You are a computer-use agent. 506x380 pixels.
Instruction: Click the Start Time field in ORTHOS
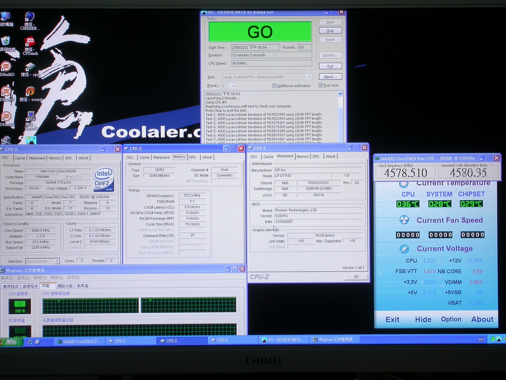tap(255, 47)
